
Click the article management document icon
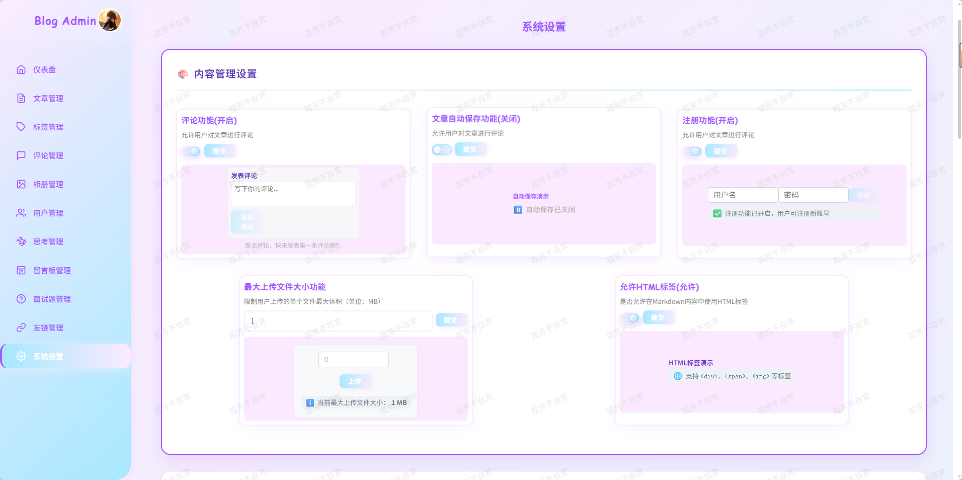(x=21, y=98)
